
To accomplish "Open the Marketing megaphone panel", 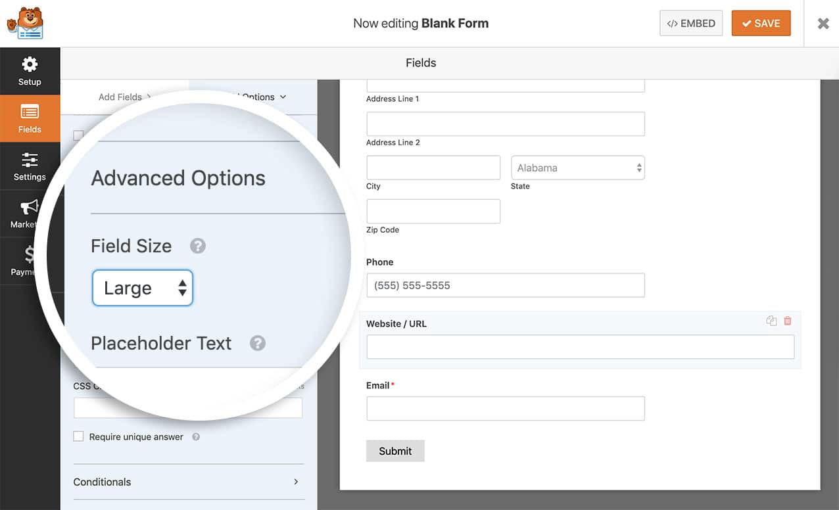I will pos(26,214).
